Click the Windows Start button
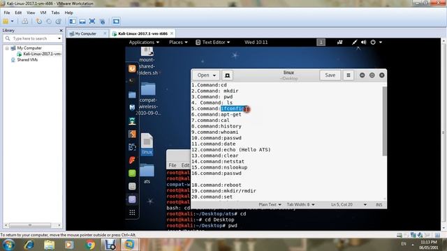Screen dimensions: 447x251 pos(8,245)
